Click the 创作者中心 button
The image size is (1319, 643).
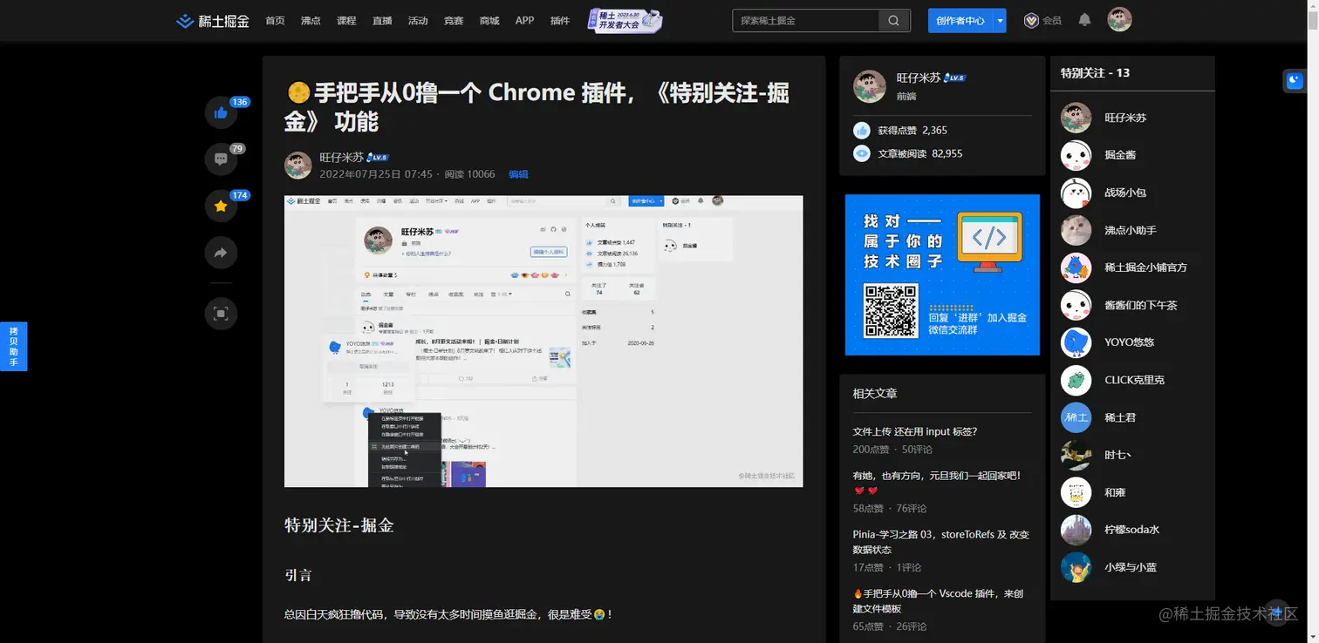click(960, 21)
